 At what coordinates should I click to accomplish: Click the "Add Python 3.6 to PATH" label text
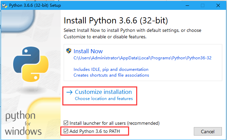(x=95, y=131)
